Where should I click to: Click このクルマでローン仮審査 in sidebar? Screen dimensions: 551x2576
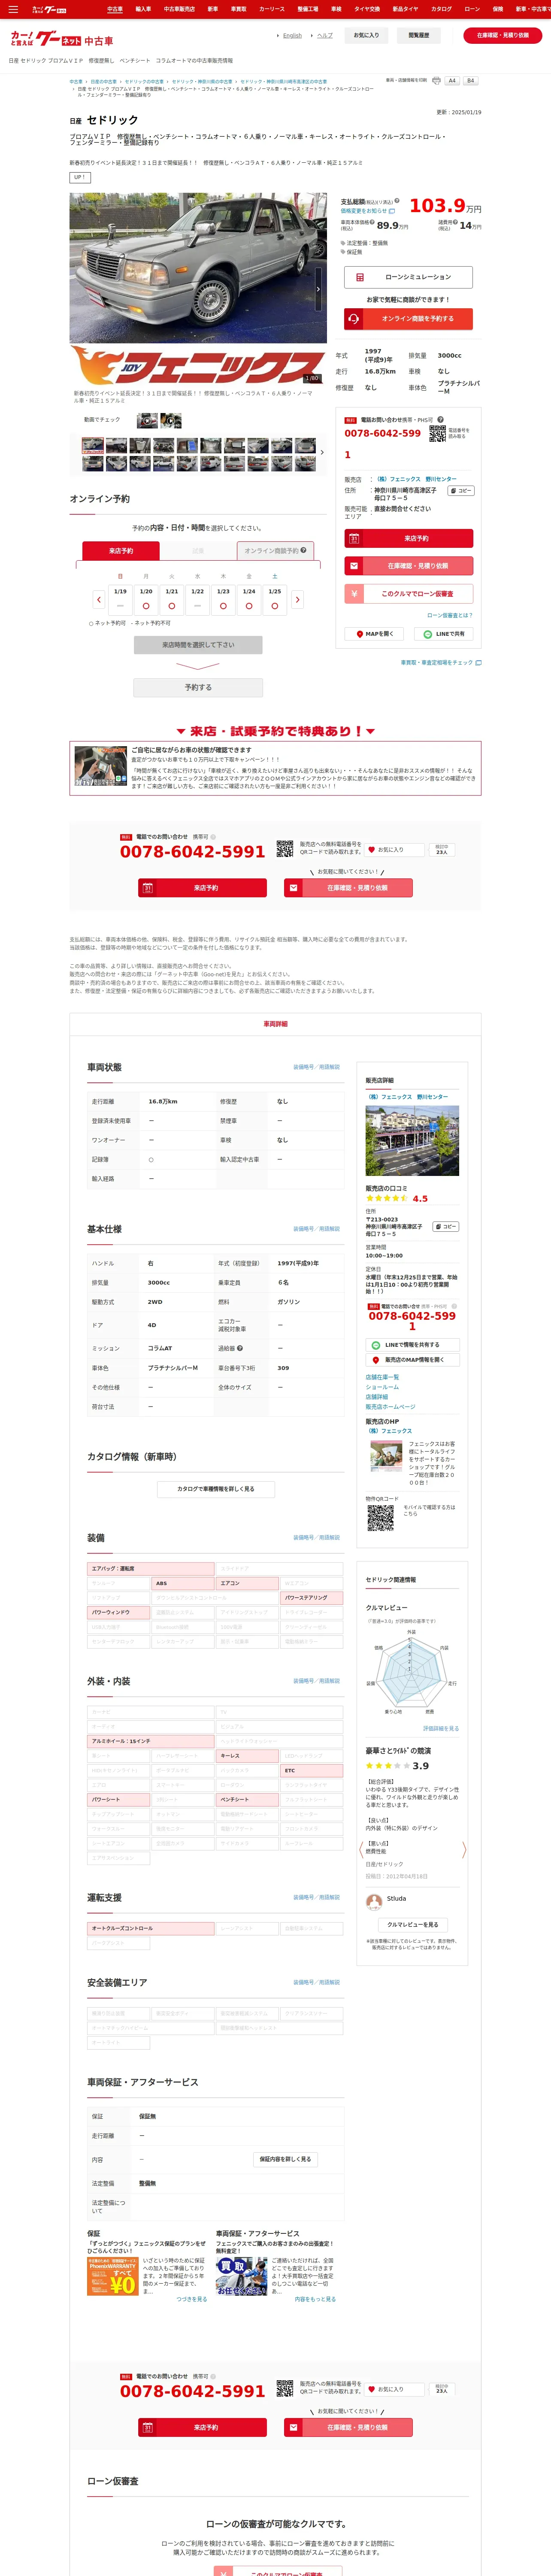pos(408,594)
